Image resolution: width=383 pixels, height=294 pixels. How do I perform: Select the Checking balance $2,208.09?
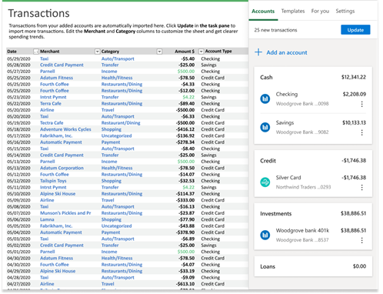[355, 94]
